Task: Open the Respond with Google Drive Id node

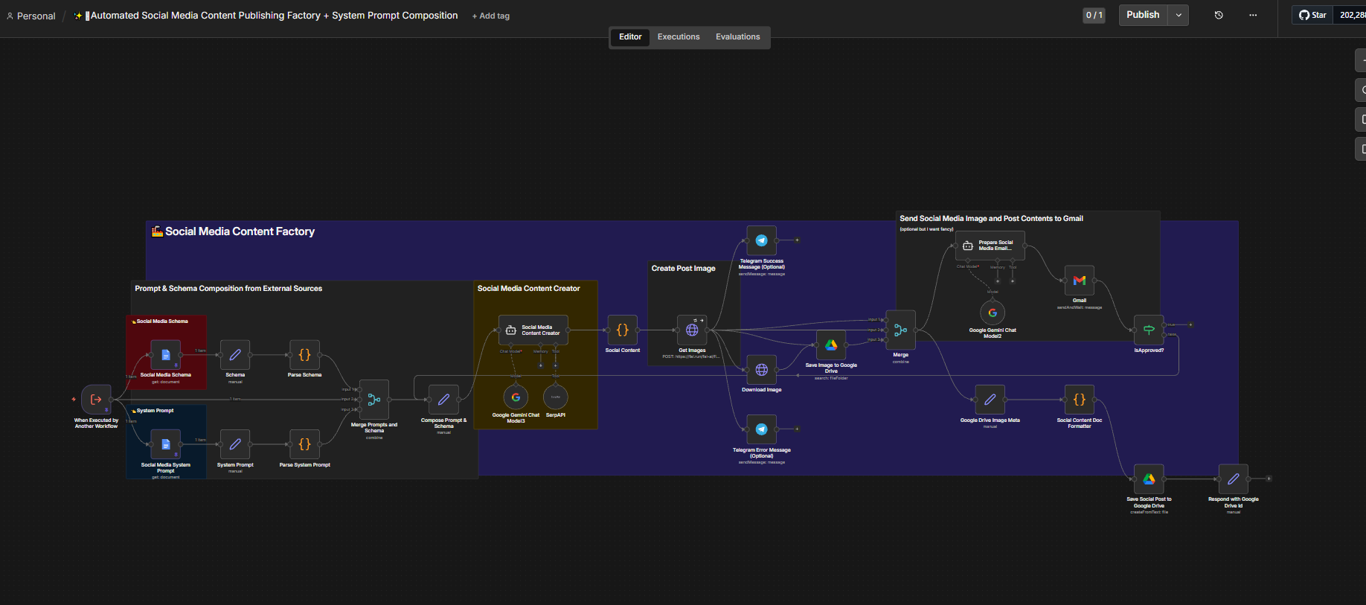Action: click(x=1234, y=479)
